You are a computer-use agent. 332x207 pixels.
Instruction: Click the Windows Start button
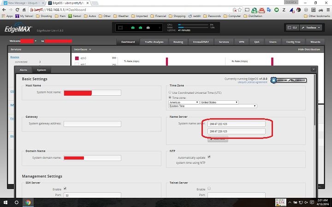[5, 202]
